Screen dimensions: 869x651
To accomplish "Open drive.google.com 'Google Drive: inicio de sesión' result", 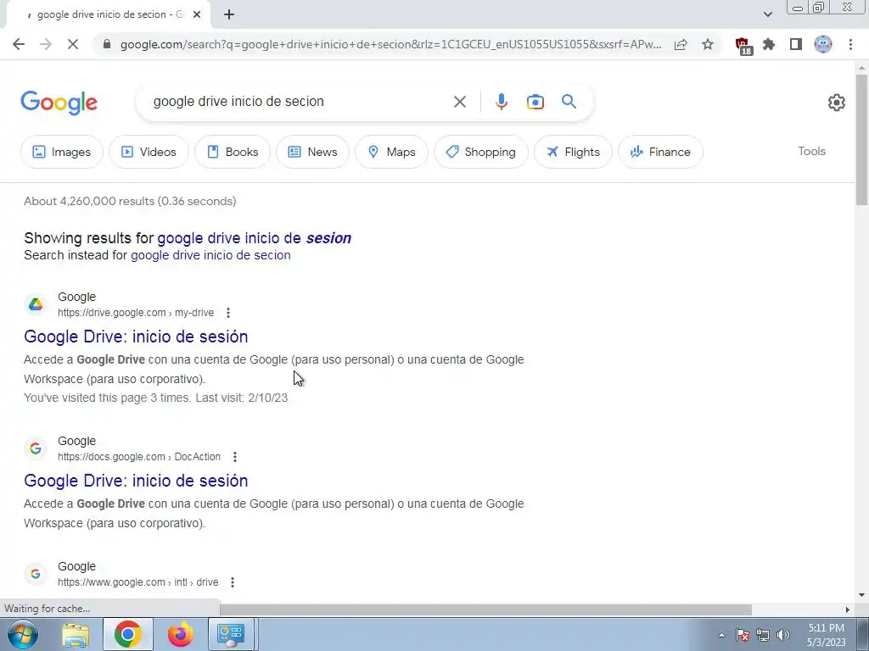I will click(136, 337).
